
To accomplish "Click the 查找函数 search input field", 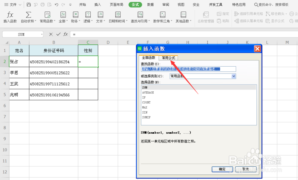I will (x=188, y=69).
